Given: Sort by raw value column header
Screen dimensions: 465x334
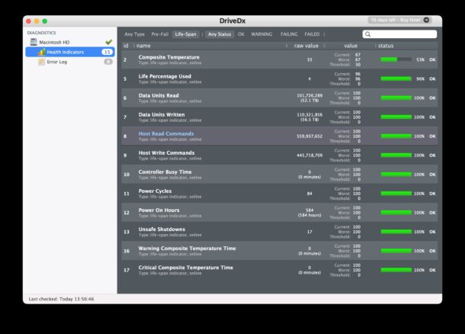Looking at the screenshot, I should [306, 46].
